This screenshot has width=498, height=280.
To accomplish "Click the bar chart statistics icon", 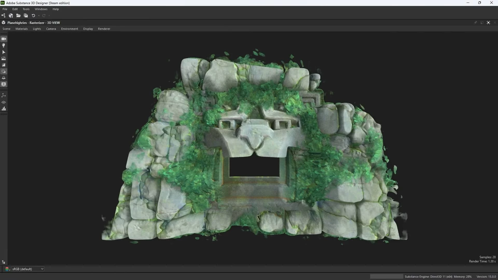I will pyautogui.click(x=4, y=109).
